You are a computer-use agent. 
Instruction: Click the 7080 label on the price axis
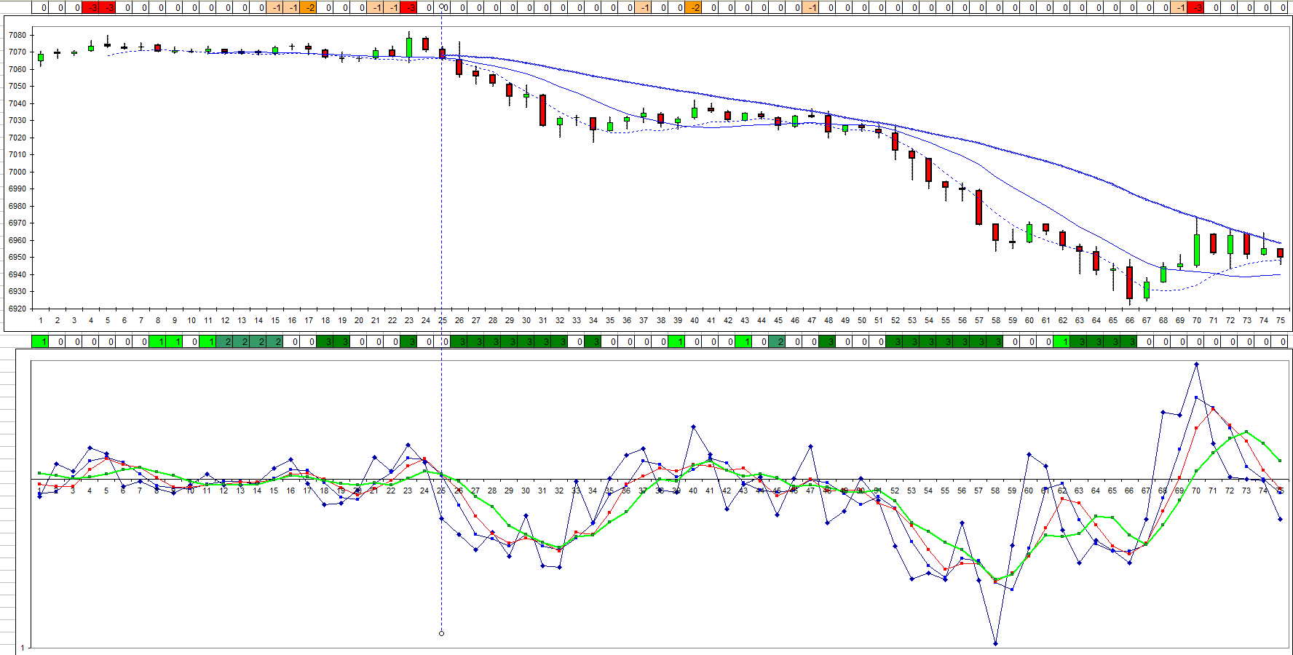17,35
